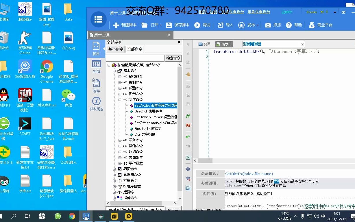Click the Go icon in the right toolbar
The width and height of the screenshot is (355, 222).
[x=188, y=157]
